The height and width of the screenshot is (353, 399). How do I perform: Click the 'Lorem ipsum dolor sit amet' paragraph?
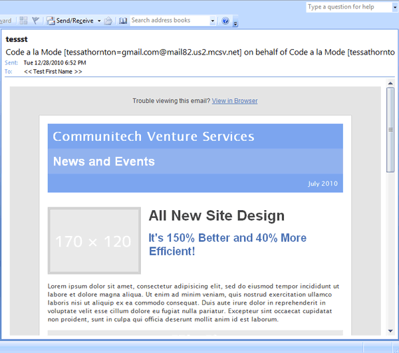[194, 302]
